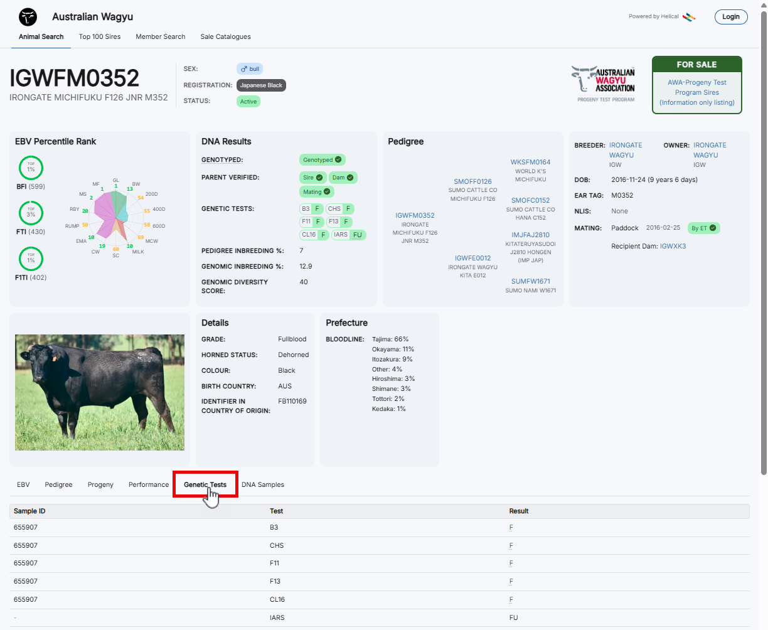
Task: Click the Dam parent verified badge
Action: click(x=343, y=178)
